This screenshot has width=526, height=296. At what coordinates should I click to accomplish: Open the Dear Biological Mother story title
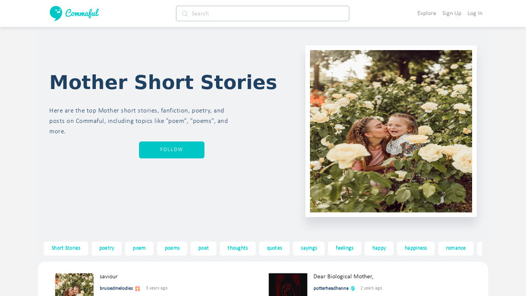point(343,277)
